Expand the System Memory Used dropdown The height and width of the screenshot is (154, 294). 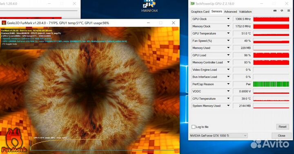[228, 106]
